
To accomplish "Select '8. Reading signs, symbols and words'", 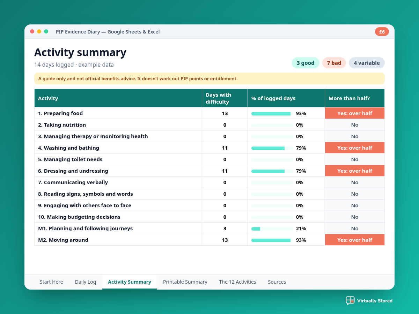I will 86,194.
